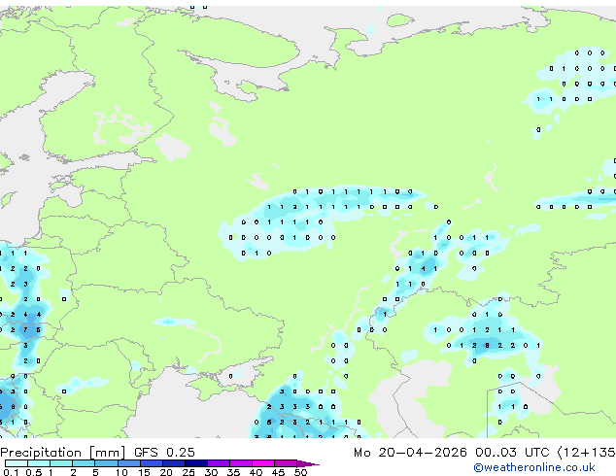This screenshot has width=616, height=476.
Task: Click the '40' legend scale label
Action: click(x=256, y=472)
